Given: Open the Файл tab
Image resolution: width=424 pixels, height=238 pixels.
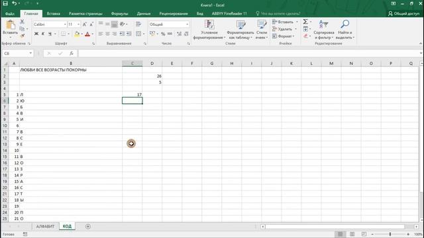Looking at the screenshot, I should click(10, 13).
